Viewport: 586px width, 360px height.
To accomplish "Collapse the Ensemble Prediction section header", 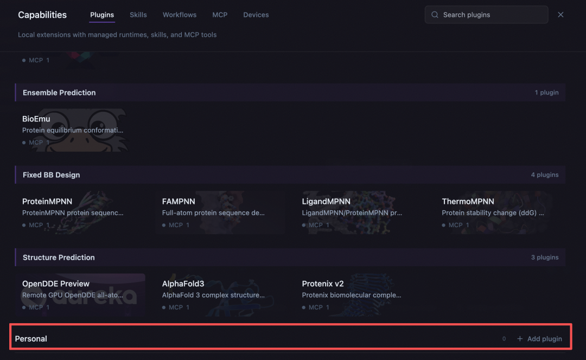I will click(290, 93).
